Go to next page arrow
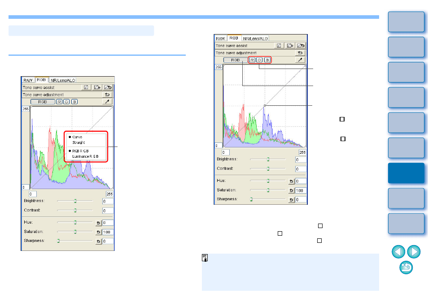Screen dimensions: 428x302 (x=414, y=251)
